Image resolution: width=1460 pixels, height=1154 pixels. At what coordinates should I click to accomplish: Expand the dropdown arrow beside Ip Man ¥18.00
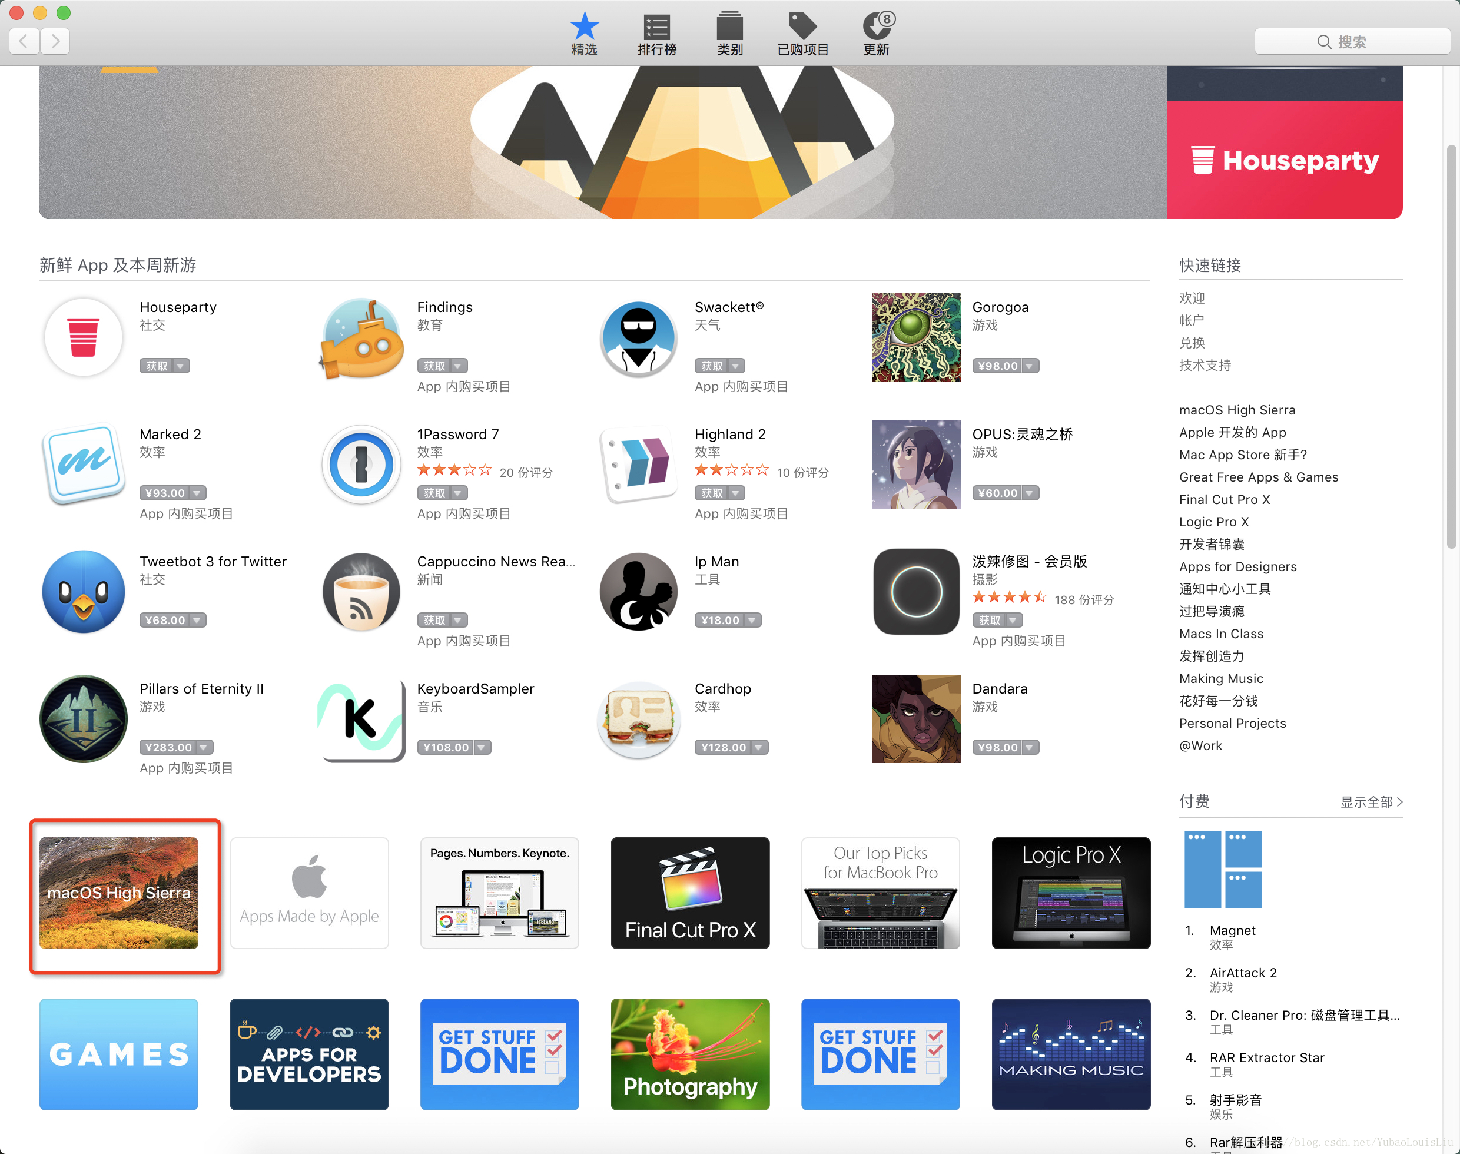pyautogui.click(x=752, y=620)
